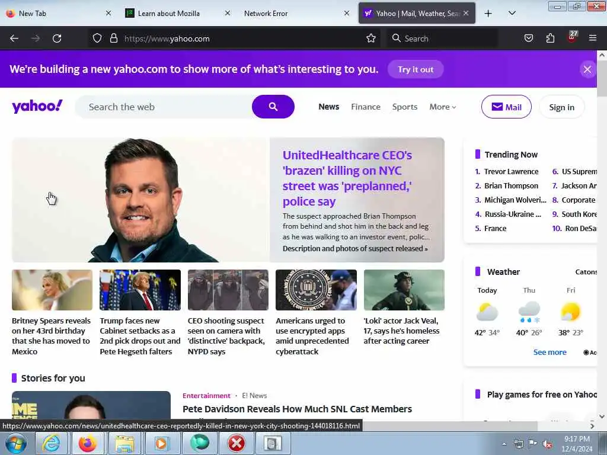
Task: Open Michigan Wolverines trending topic
Action: [515, 200]
